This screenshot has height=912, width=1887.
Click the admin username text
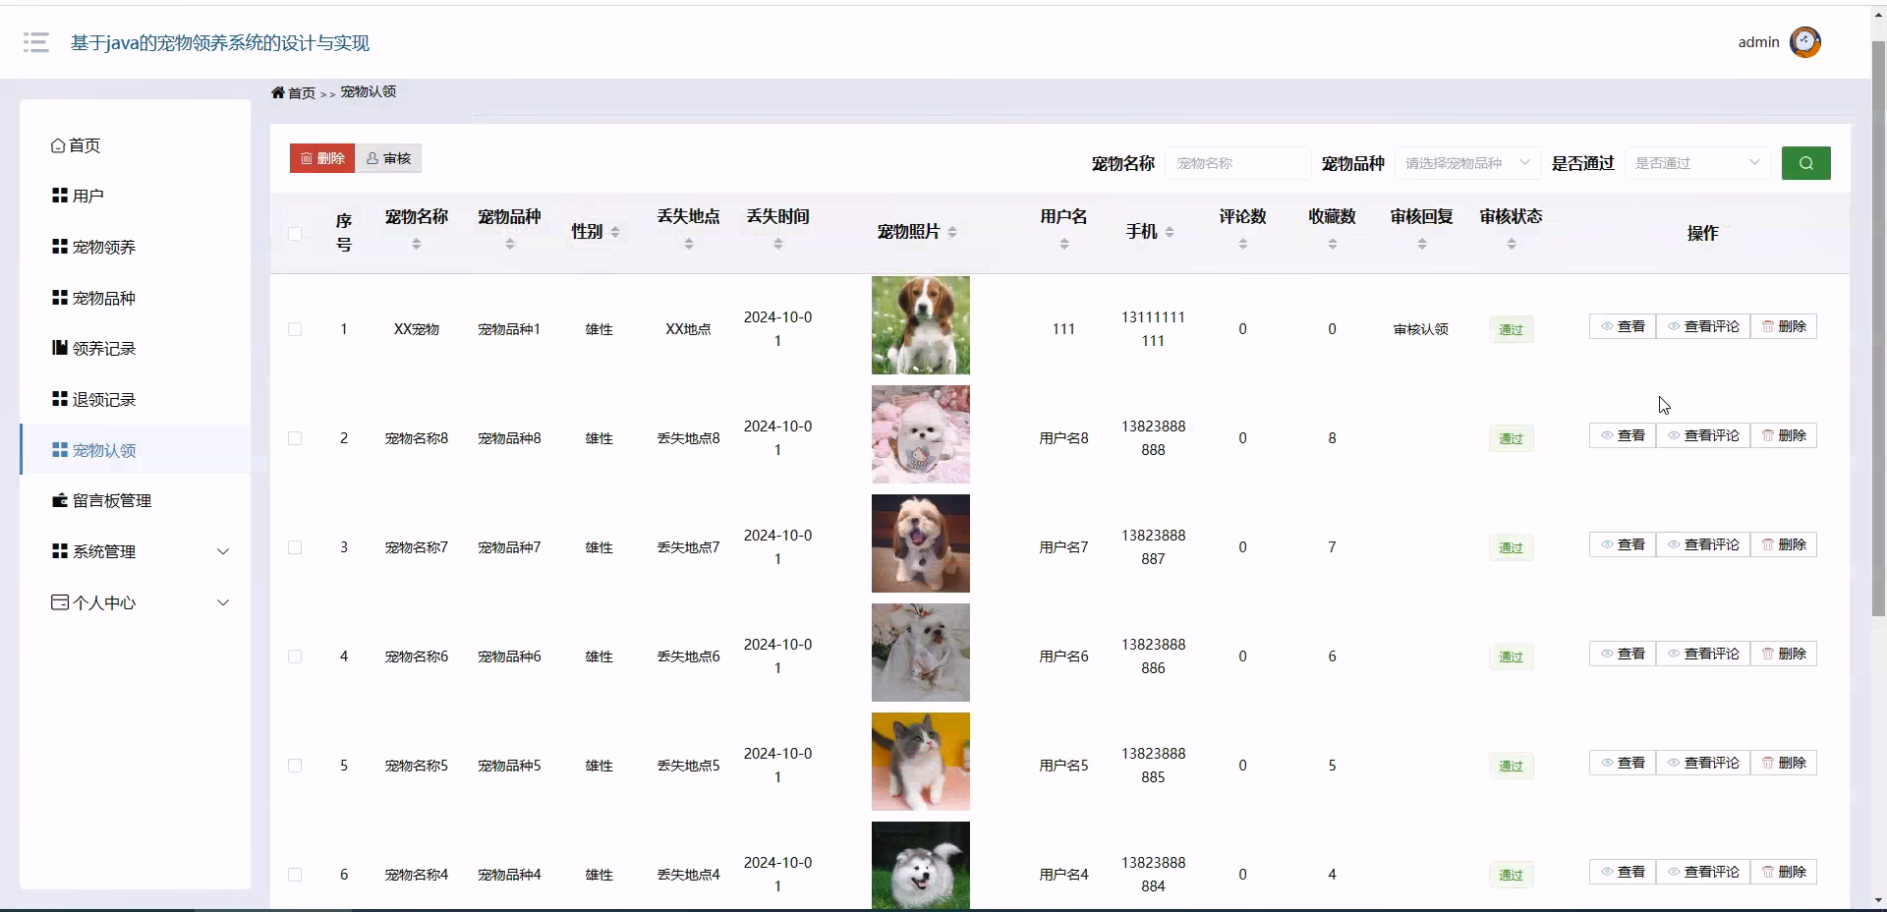coord(1758,42)
